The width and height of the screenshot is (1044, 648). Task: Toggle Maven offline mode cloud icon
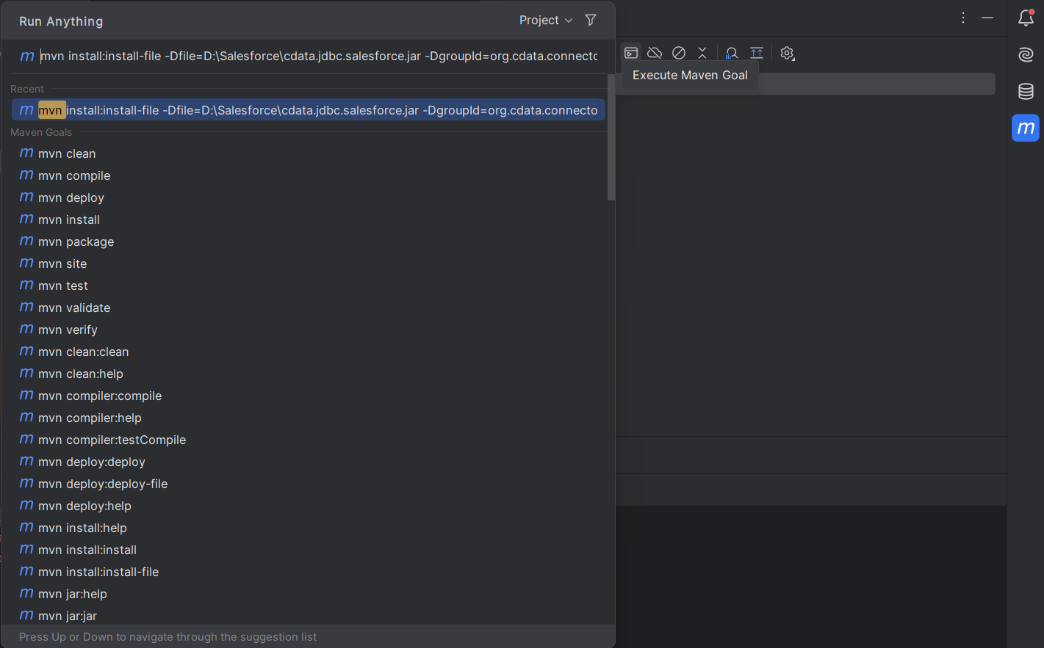point(655,53)
